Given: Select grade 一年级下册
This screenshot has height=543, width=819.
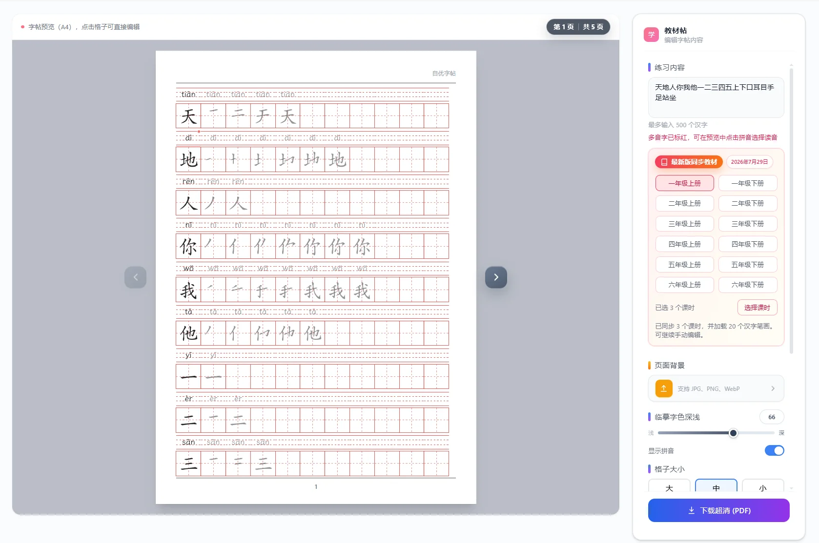Looking at the screenshot, I should tap(748, 183).
